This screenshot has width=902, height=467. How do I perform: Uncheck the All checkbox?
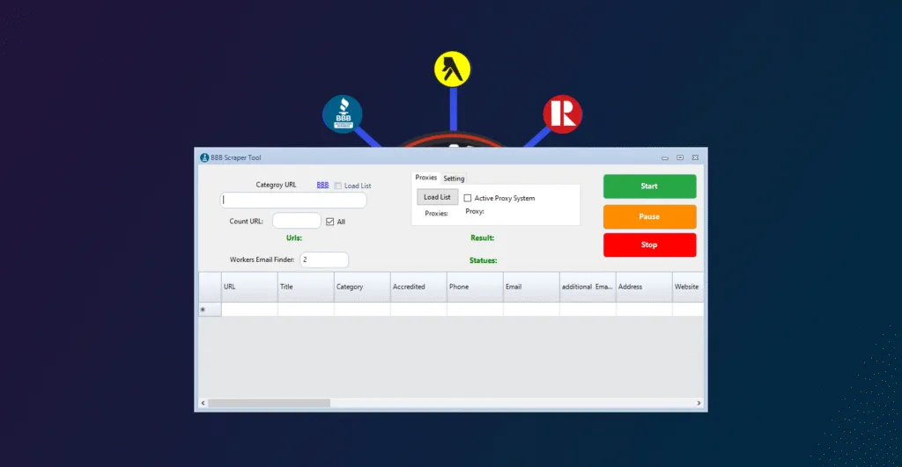(x=329, y=222)
